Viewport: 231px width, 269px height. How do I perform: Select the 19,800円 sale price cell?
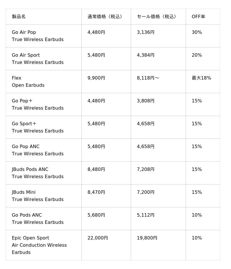click(x=147, y=238)
